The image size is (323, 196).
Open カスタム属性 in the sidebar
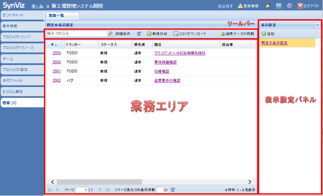click(22, 92)
